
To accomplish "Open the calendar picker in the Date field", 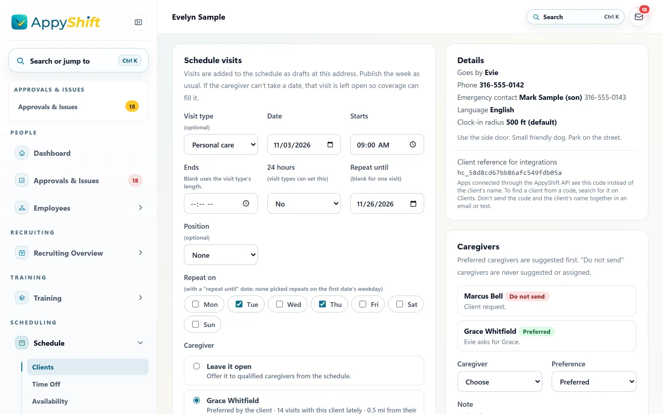I will 330,145.
